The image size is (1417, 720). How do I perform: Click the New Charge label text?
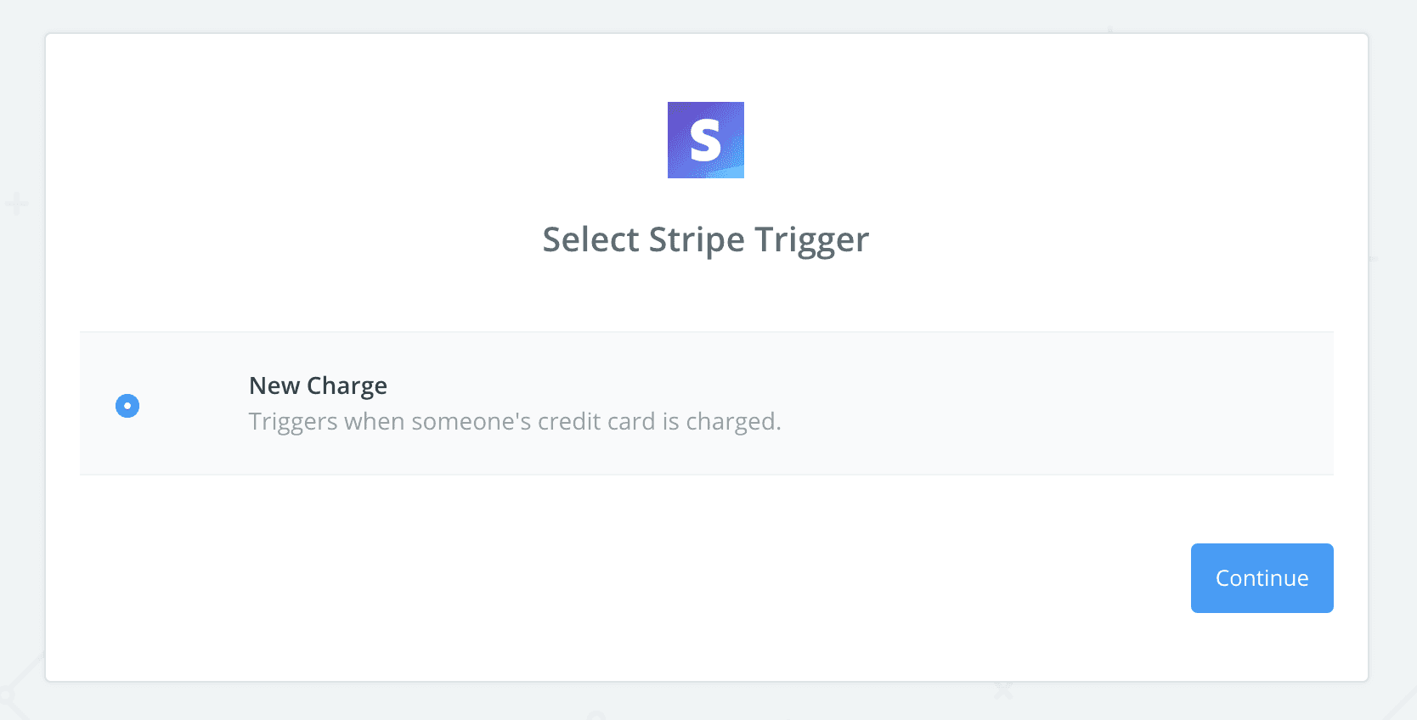(x=318, y=385)
